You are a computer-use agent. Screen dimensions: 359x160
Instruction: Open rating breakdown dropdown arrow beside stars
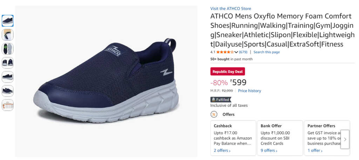pyautogui.click(x=236, y=52)
